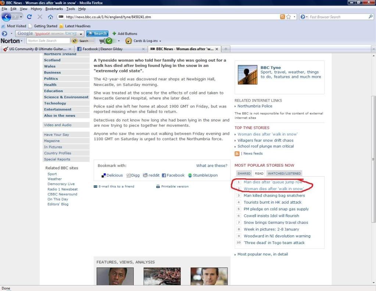376x291 pixels.
Task: Open 'Snow brings Germany travel chaos' story
Action: [276, 222]
